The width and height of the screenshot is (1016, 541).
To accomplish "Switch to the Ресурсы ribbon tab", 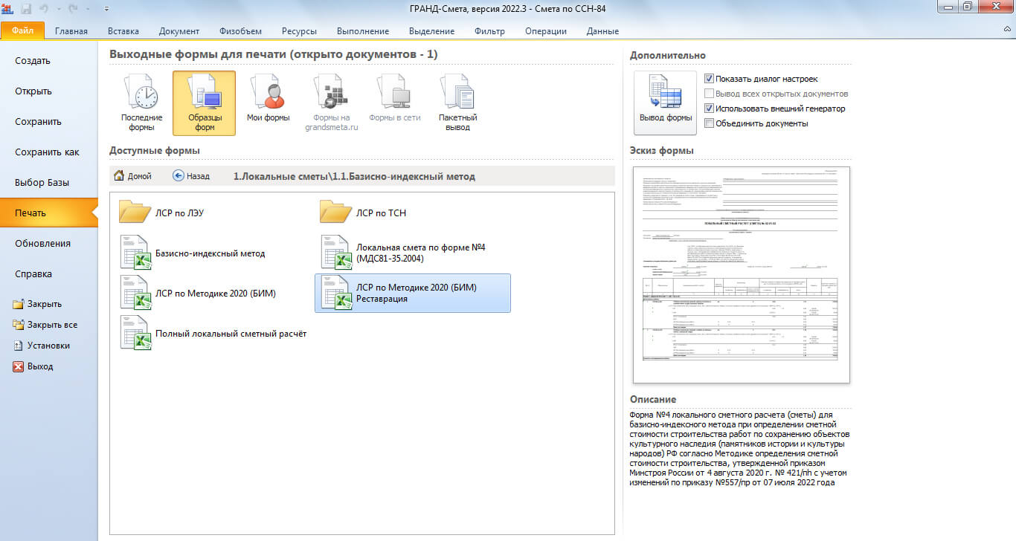I will 299,31.
